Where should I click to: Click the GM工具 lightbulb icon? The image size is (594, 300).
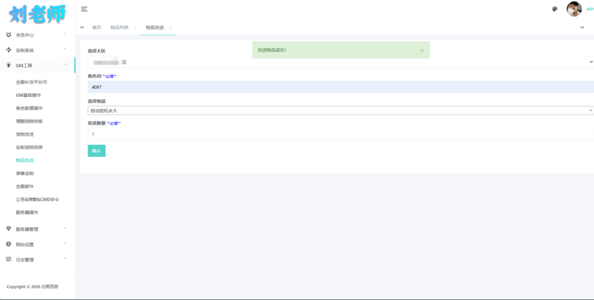(9, 65)
